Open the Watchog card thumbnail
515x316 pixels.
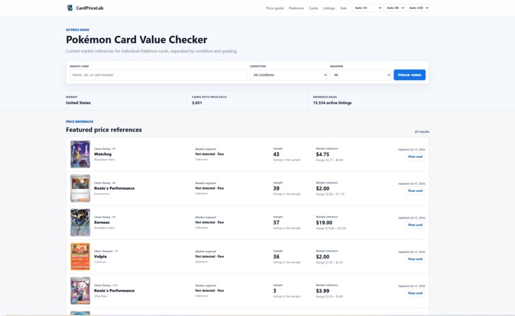[80, 154]
